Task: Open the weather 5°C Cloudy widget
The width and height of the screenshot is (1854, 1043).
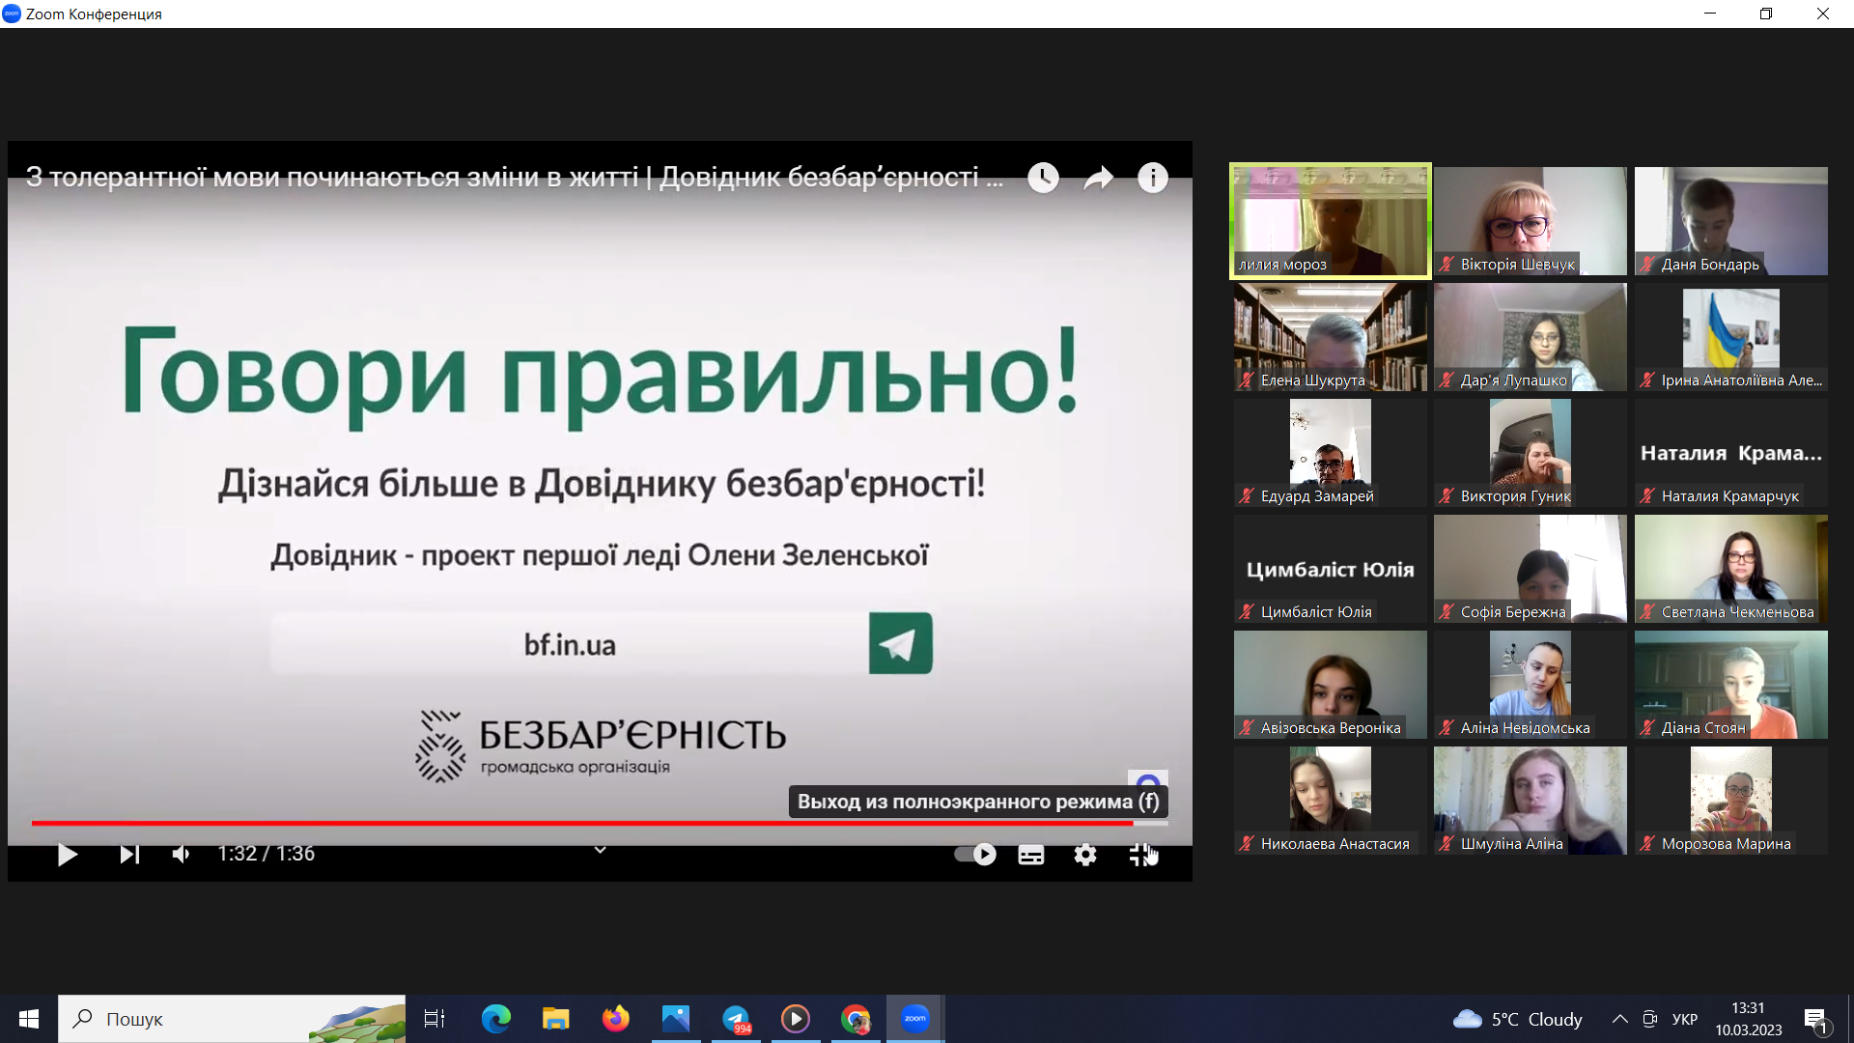Action: pos(1518,1019)
